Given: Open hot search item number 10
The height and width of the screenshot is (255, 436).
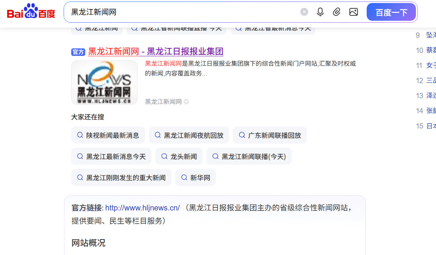Looking at the screenshot, I should point(426,50).
